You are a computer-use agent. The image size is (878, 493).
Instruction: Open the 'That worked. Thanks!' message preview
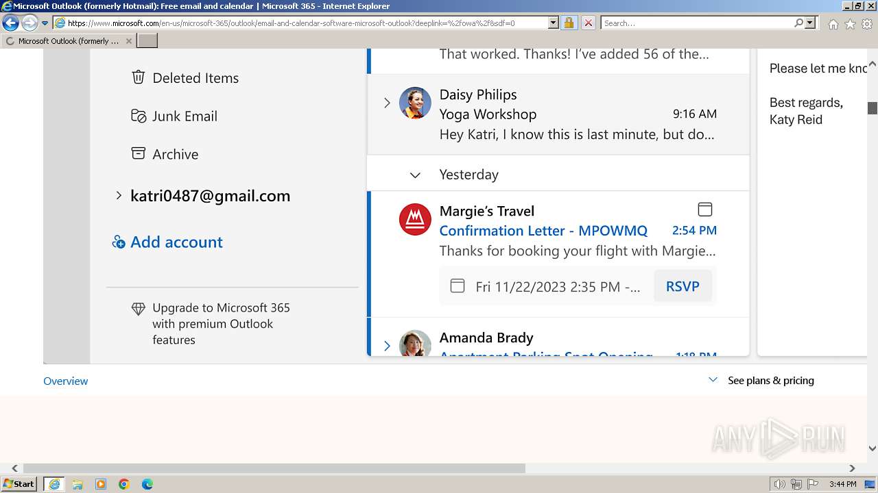(x=574, y=54)
